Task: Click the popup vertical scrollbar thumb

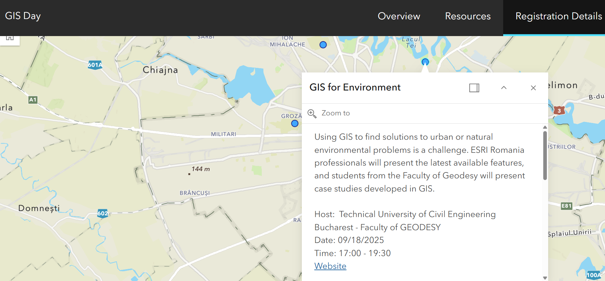Action: click(x=545, y=156)
